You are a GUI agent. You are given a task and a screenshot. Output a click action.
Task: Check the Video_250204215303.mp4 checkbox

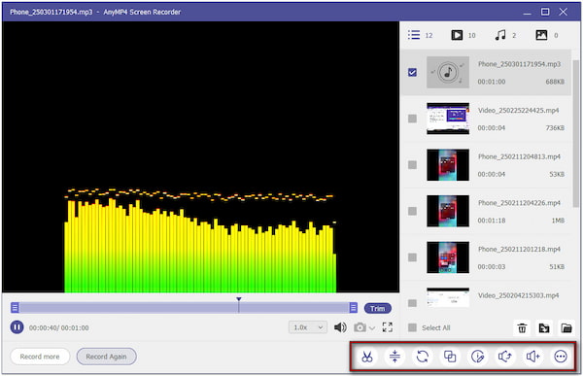tap(412, 303)
